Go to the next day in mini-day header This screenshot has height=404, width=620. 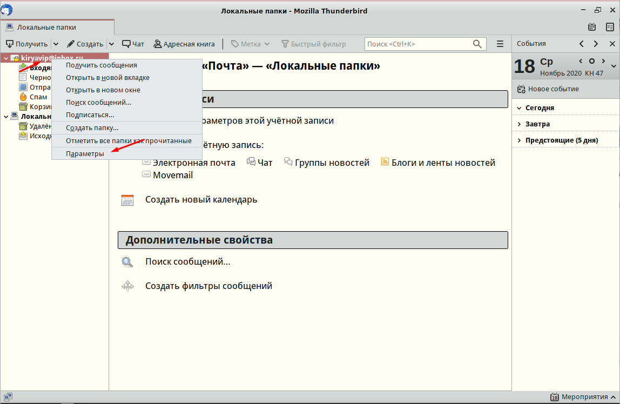coord(603,61)
